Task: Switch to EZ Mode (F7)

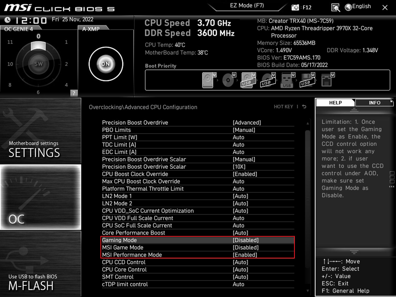Action: [247, 6]
